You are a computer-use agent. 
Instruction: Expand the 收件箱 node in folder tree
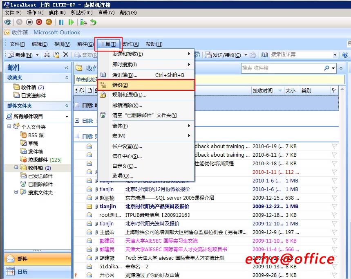click(x=16, y=167)
